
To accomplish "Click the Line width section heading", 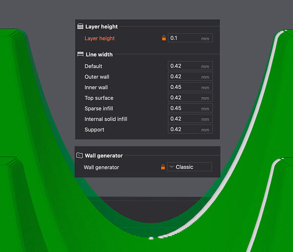I will coord(99,54).
